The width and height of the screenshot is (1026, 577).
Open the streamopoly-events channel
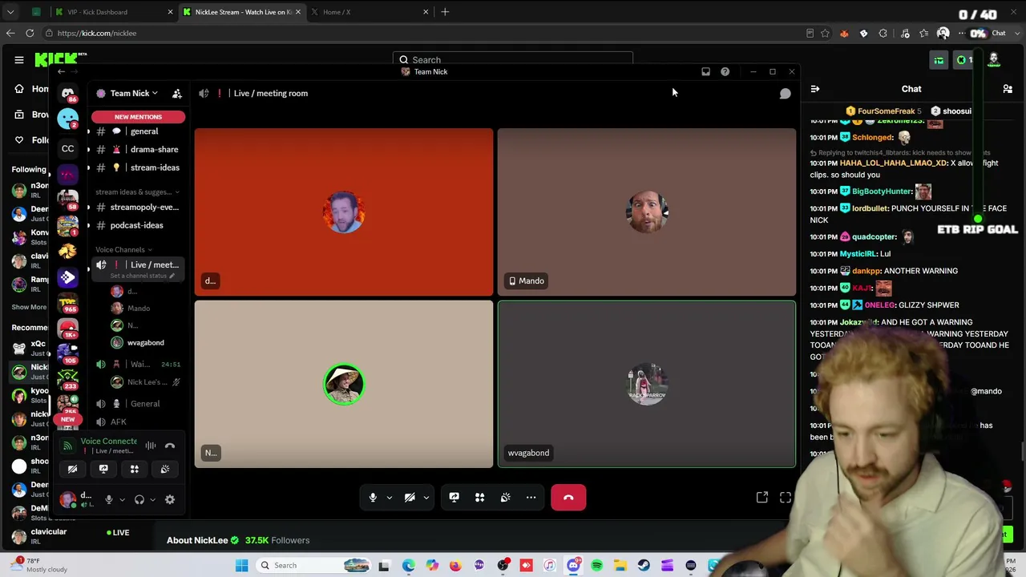[138, 207]
